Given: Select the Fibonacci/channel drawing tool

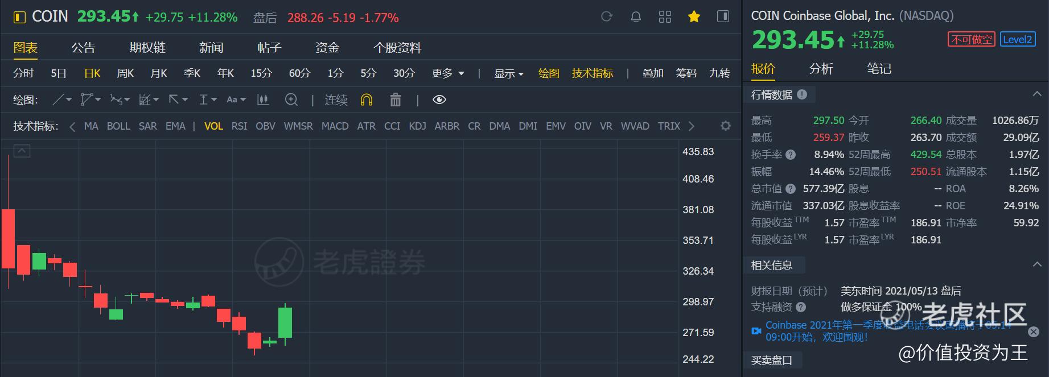Looking at the screenshot, I should tap(145, 100).
